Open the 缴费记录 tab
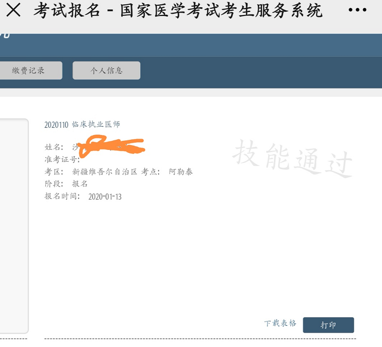The image size is (382, 347). click(x=30, y=71)
